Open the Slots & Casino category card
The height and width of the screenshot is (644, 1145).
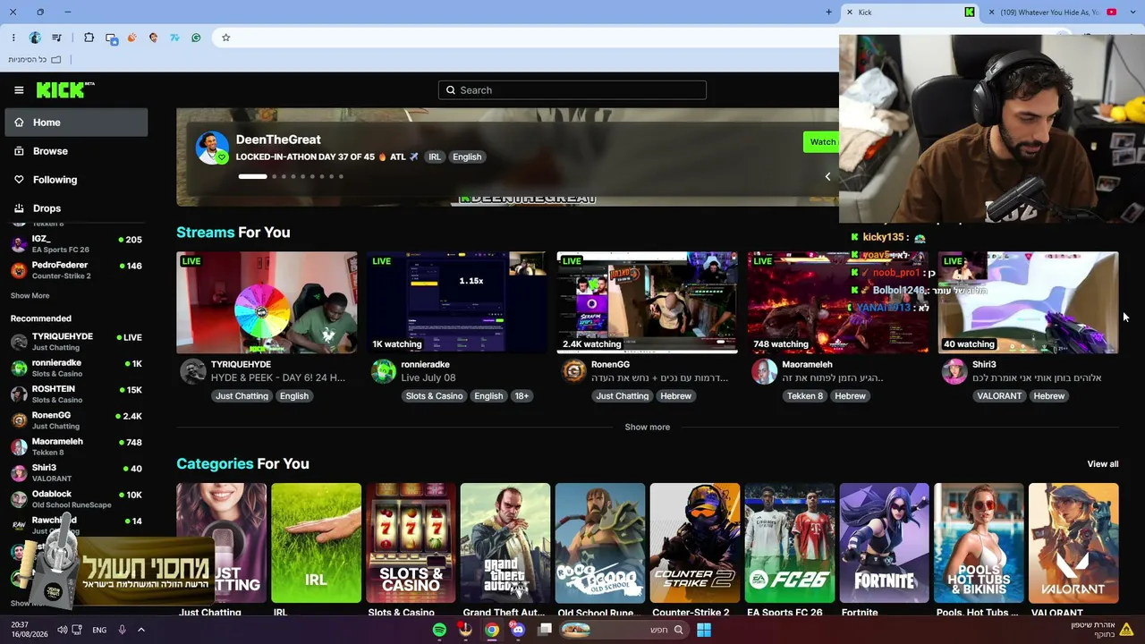[411, 543]
